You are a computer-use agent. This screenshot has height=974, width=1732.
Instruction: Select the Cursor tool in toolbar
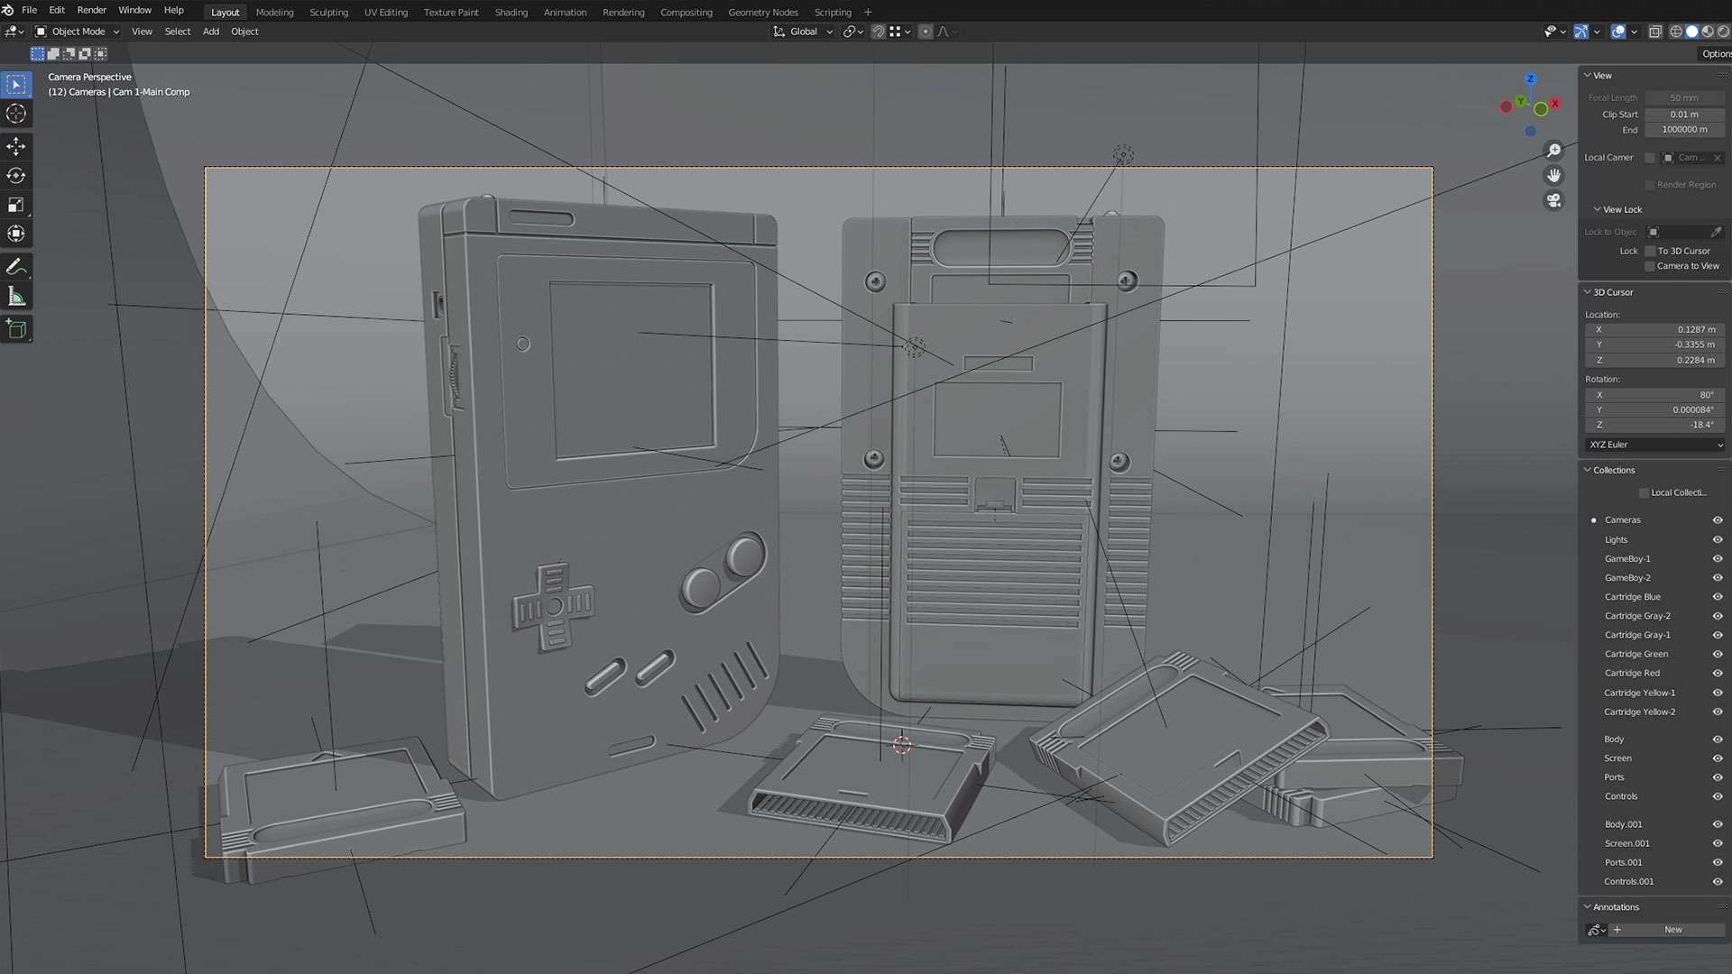tap(16, 114)
